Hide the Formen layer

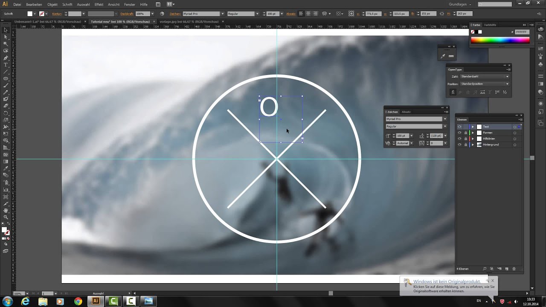tap(459, 133)
